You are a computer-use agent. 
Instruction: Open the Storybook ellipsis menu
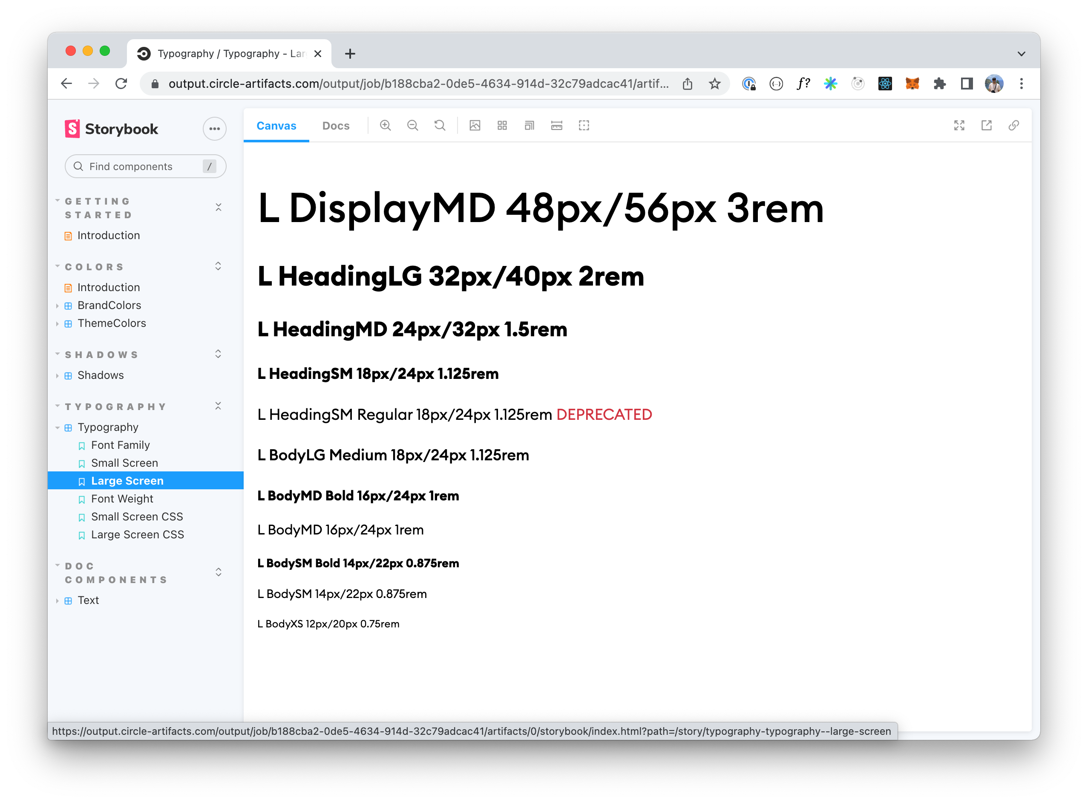214,129
